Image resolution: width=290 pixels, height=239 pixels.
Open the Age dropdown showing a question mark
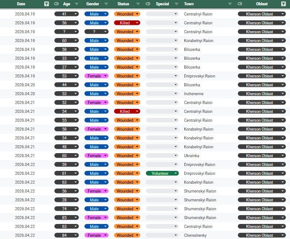click(67, 32)
